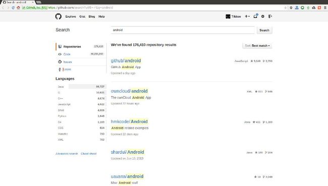Open Explore in the top navigation
This screenshot has width=328, height=186.
[71, 16]
